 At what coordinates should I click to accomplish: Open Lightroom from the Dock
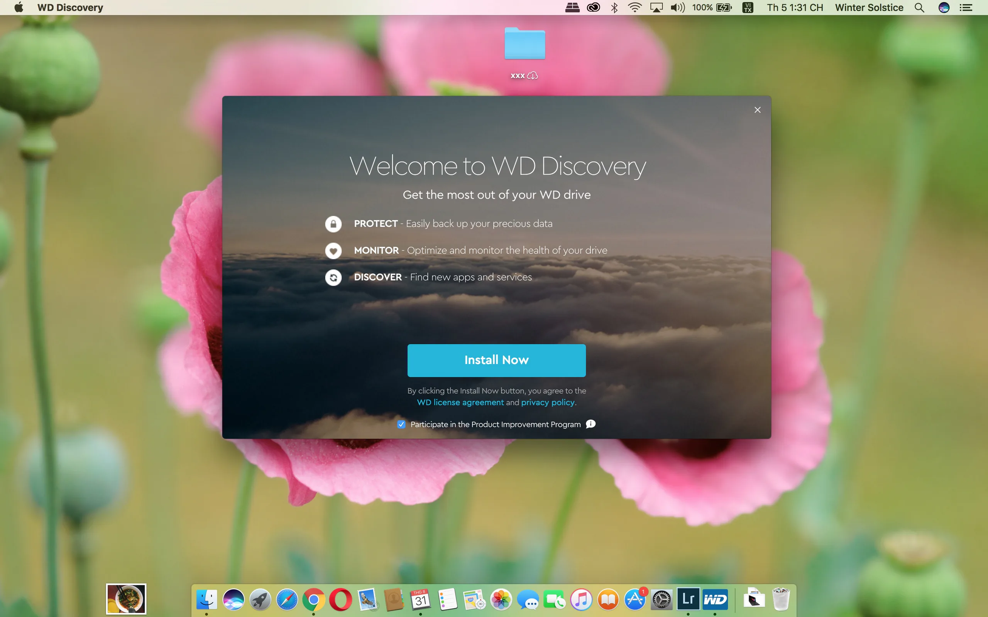(x=689, y=598)
